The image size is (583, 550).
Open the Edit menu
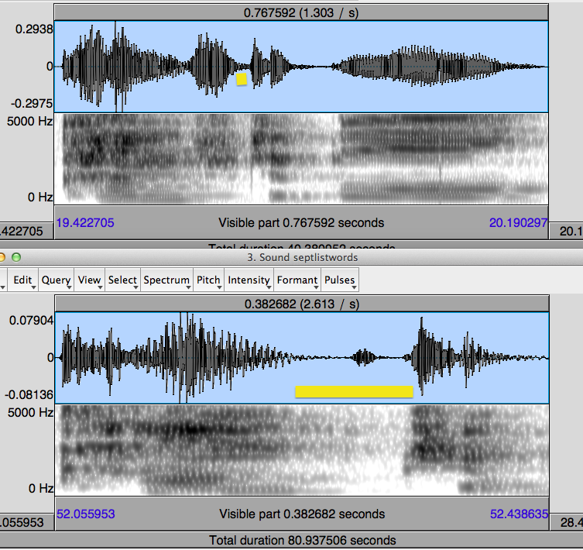pyautogui.click(x=22, y=280)
